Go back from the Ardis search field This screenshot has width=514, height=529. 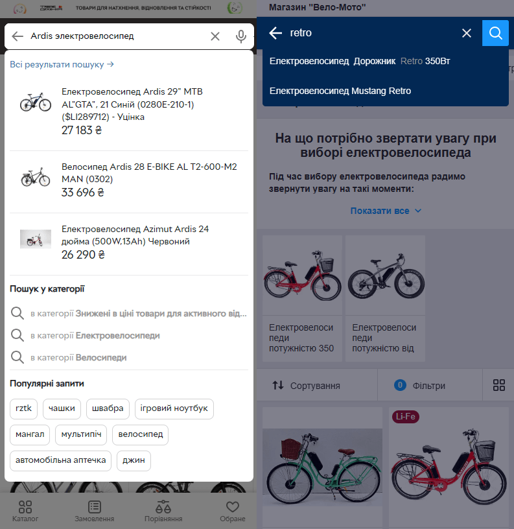tap(18, 36)
